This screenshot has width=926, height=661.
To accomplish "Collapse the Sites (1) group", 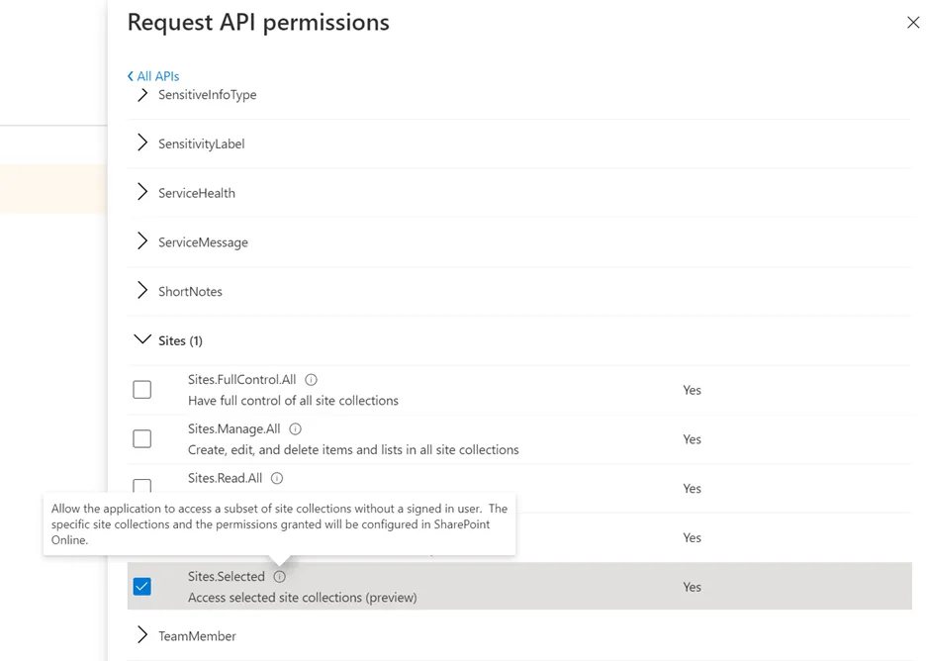I will point(142,340).
